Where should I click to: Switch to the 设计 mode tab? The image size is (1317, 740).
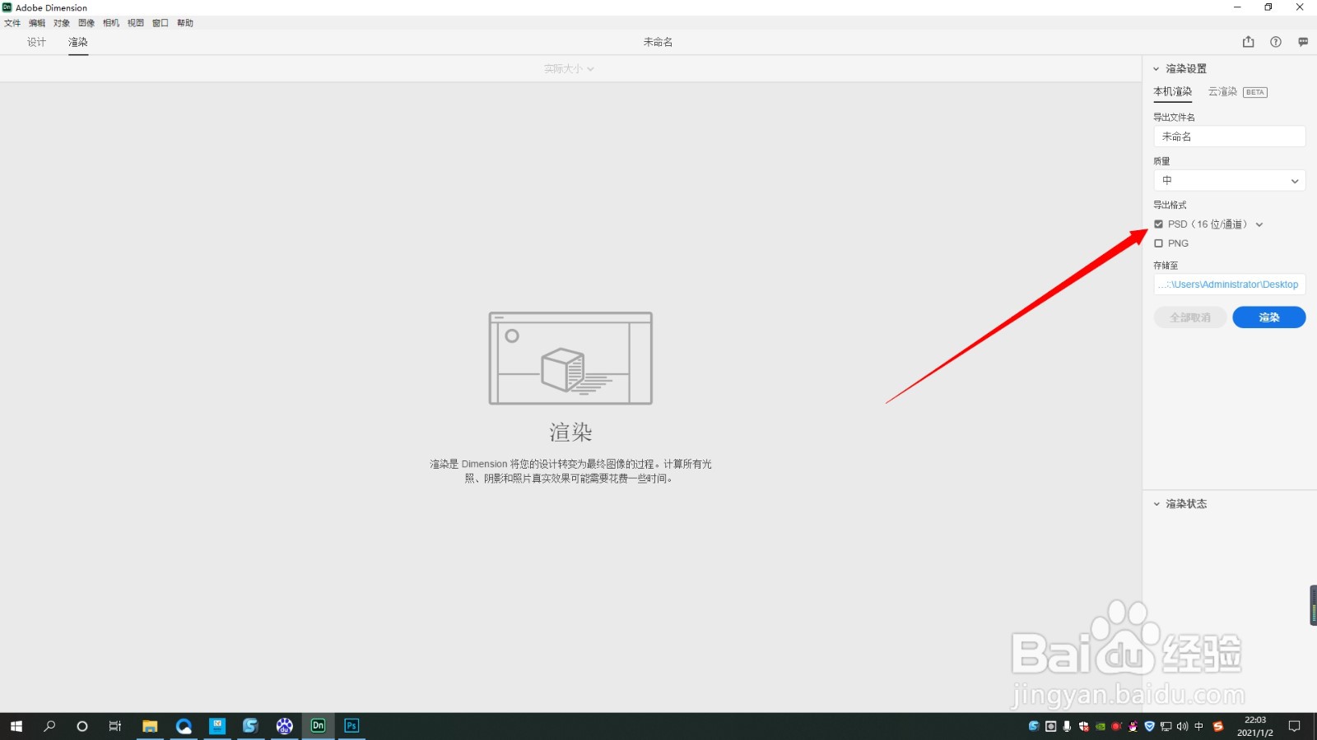[x=36, y=42]
